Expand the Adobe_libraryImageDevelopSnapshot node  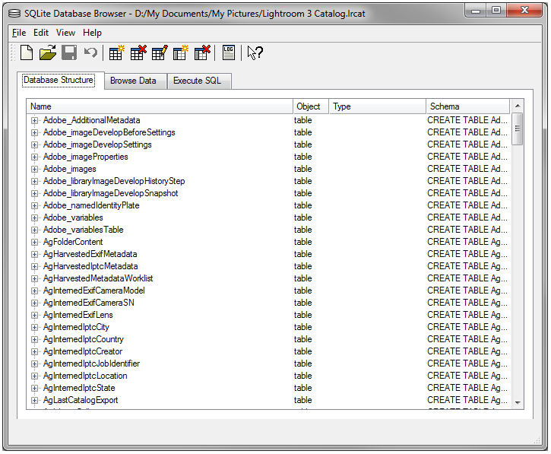34,193
